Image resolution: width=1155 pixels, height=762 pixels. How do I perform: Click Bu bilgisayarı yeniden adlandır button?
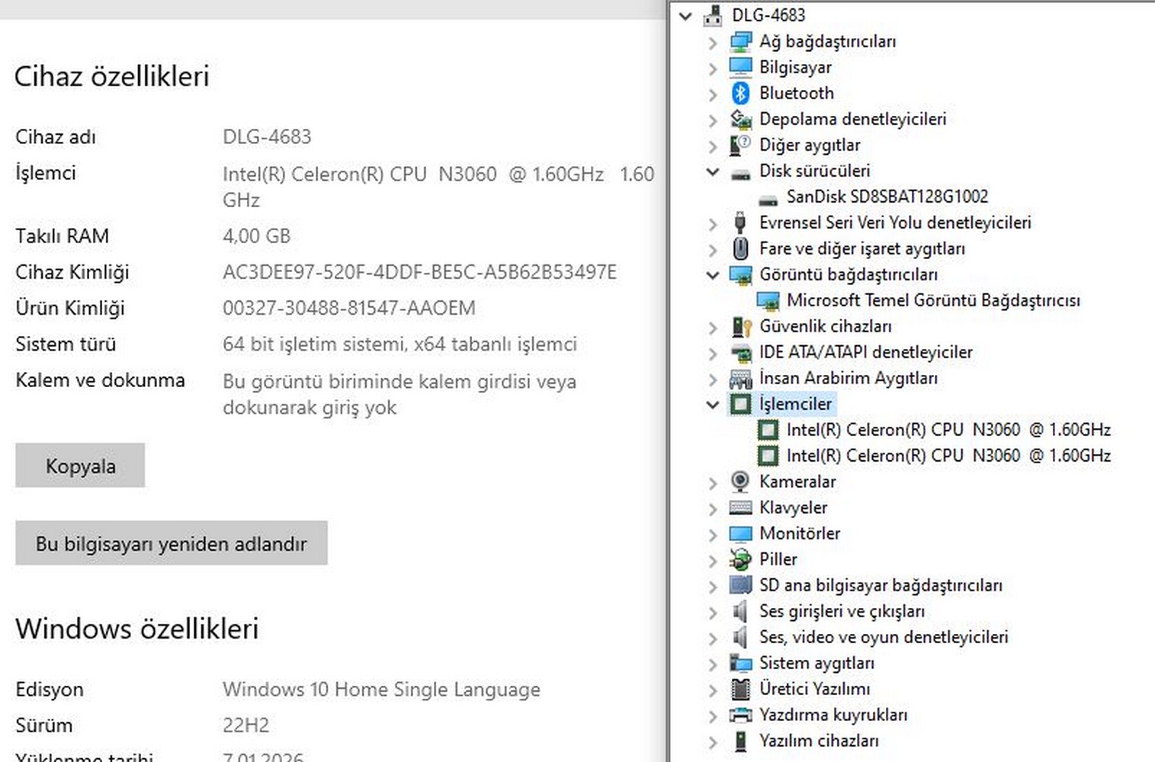pos(171,543)
